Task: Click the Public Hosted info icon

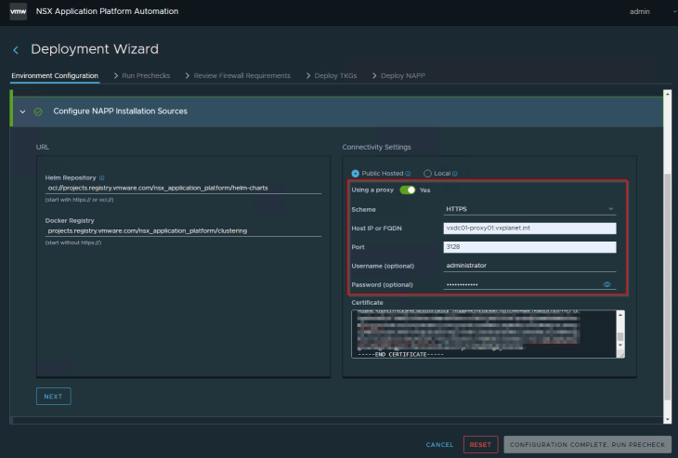Action: point(408,174)
